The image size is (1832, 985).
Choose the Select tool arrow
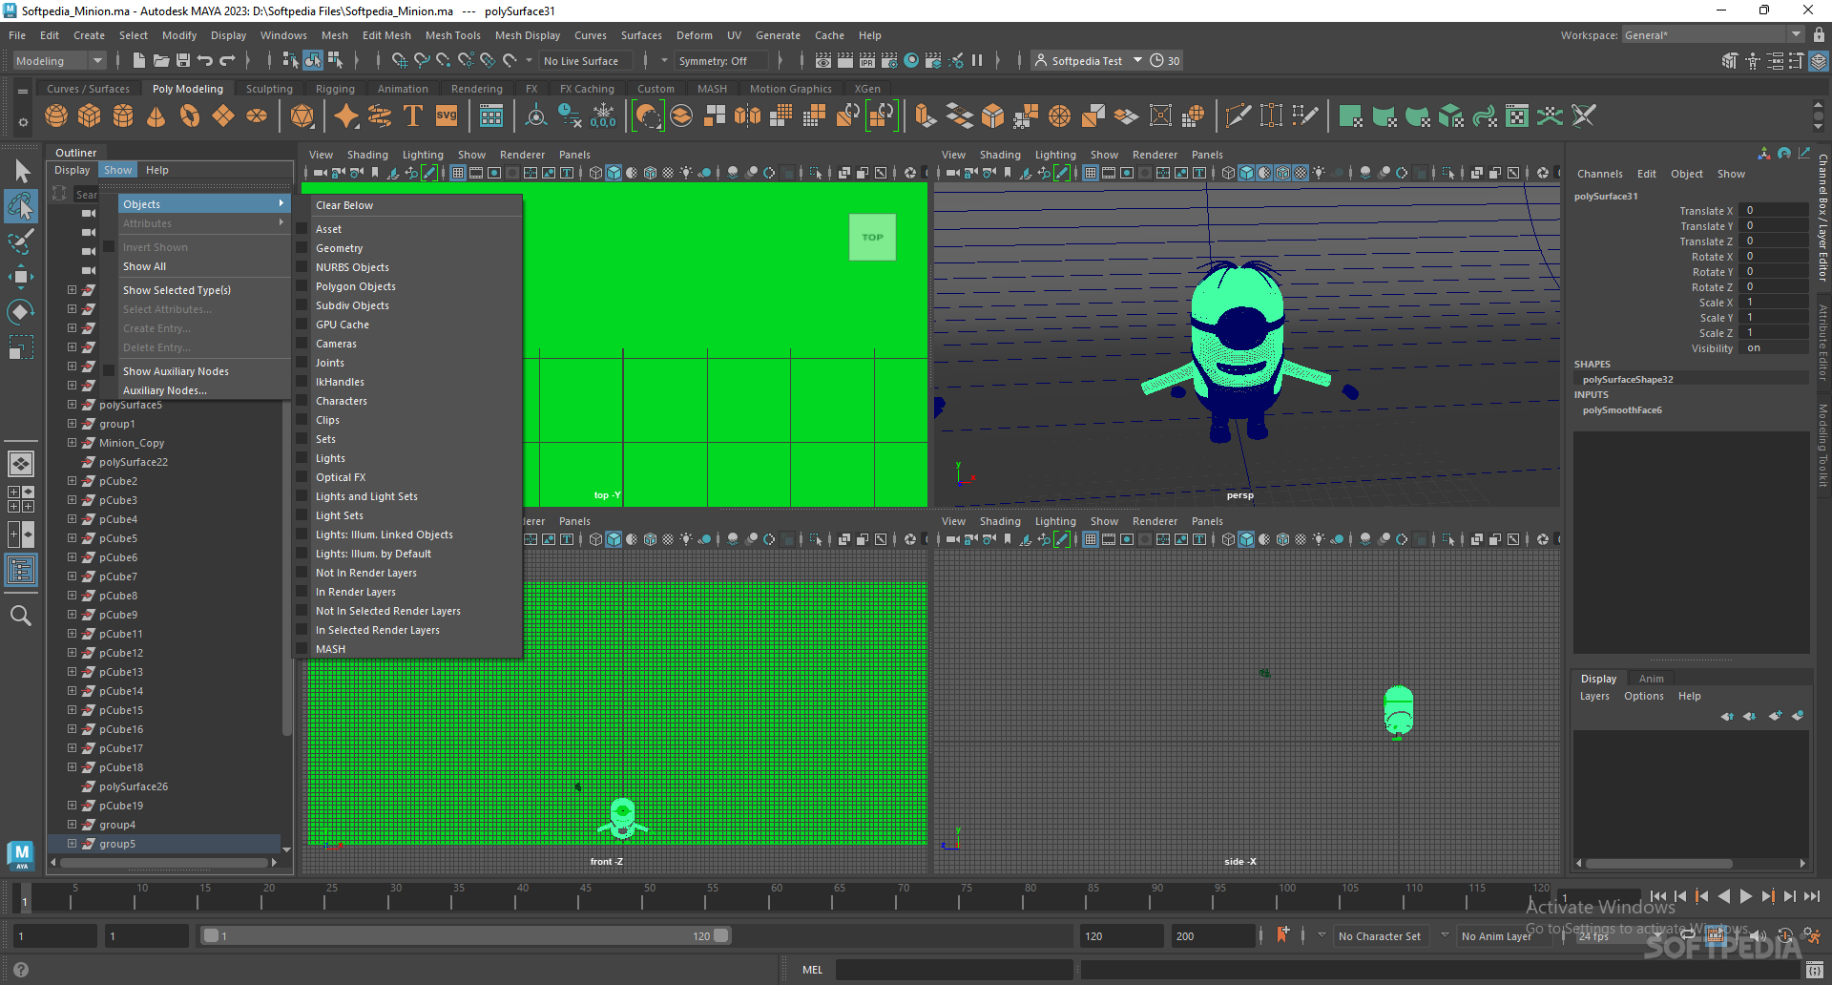tap(21, 172)
